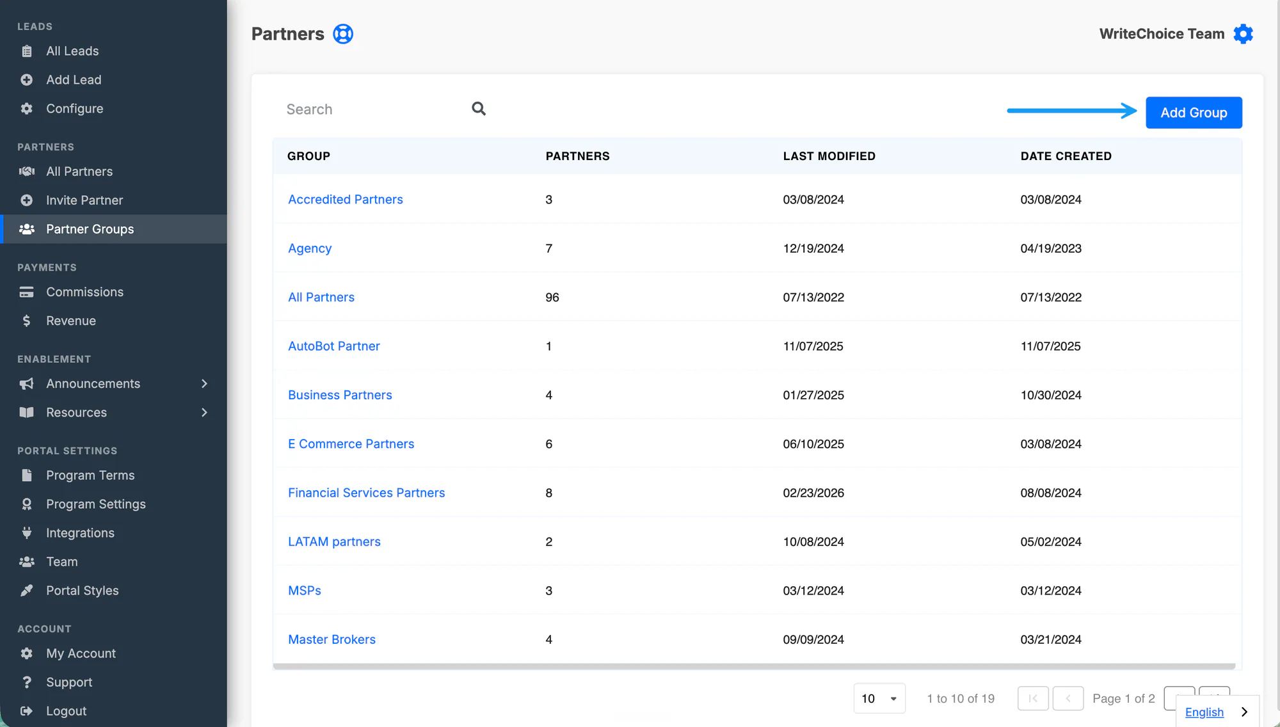
Task: Open the All Partners group link
Action: pos(321,297)
